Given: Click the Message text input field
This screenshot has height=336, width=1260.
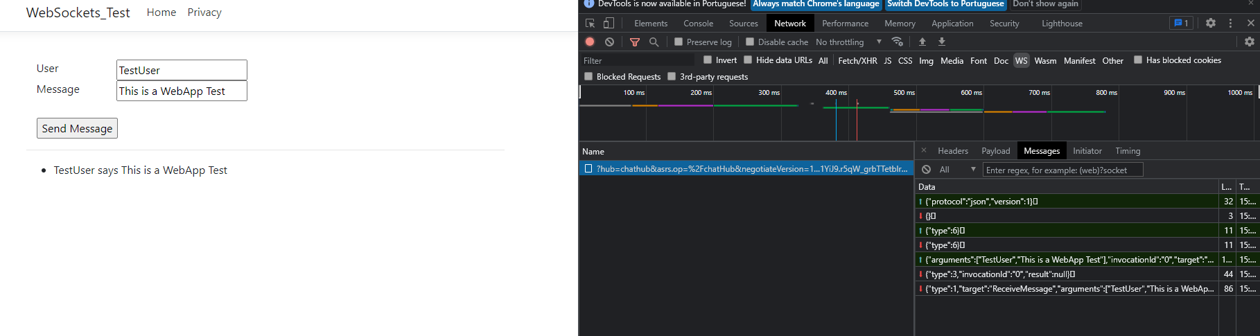Looking at the screenshot, I should pos(182,91).
